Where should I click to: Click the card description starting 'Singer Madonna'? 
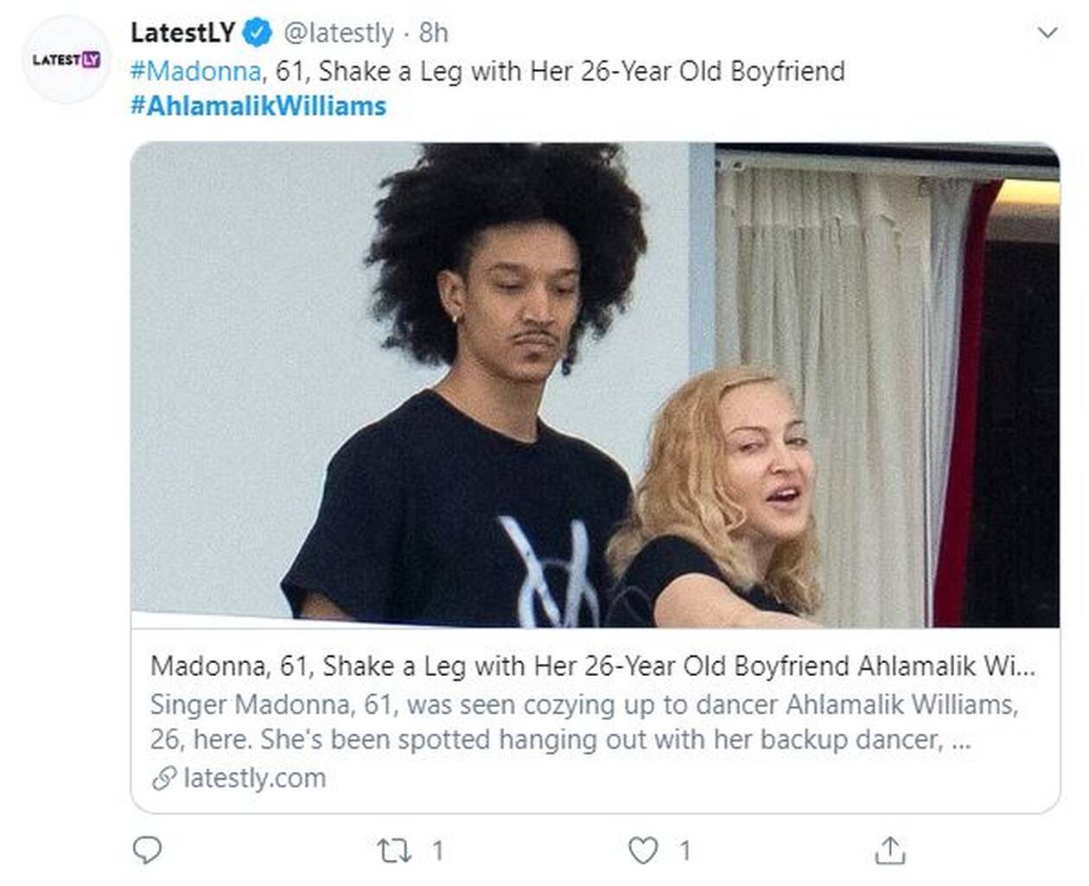point(584,722)
